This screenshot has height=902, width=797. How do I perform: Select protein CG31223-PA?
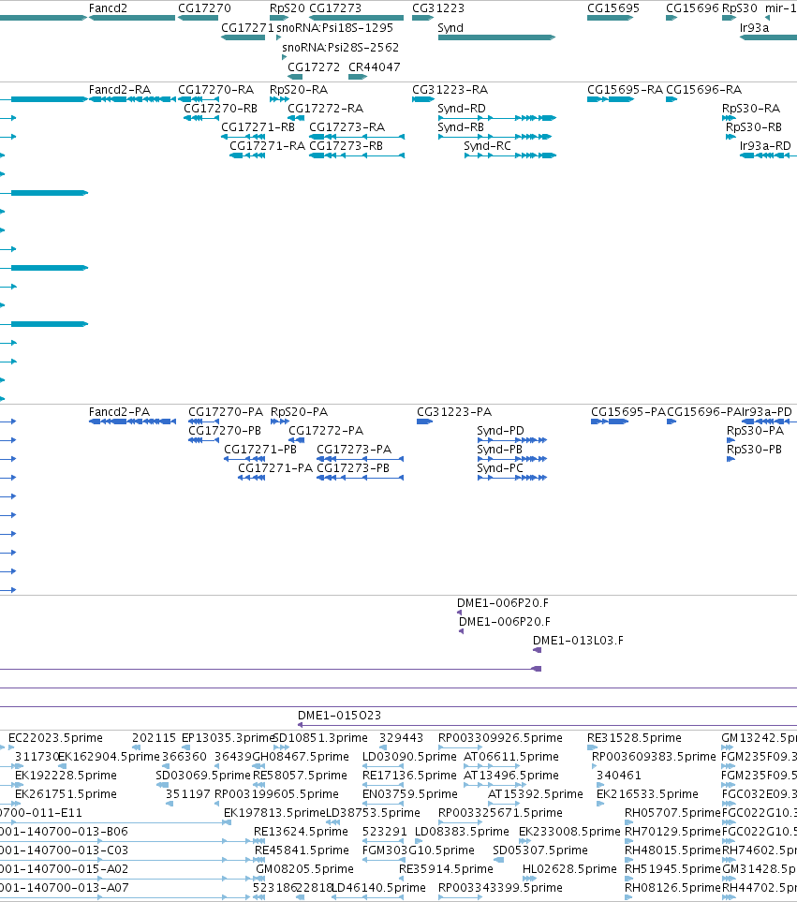click(454, 412)
